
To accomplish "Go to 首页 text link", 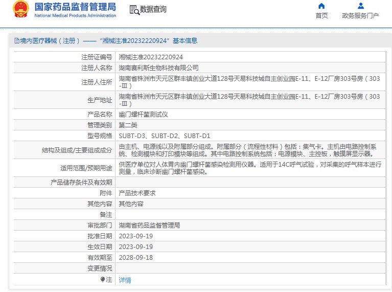I will coord(321,15).
